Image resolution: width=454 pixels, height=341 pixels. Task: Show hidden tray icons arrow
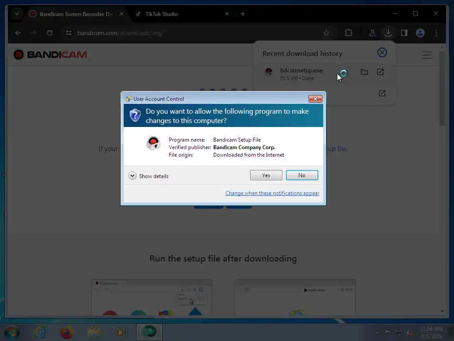(377, 333)
